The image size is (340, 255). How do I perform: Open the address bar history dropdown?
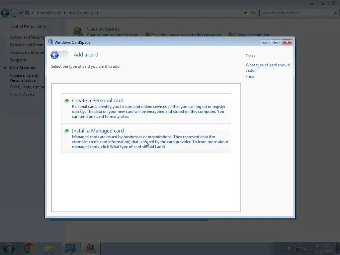[x=245, y=13]
